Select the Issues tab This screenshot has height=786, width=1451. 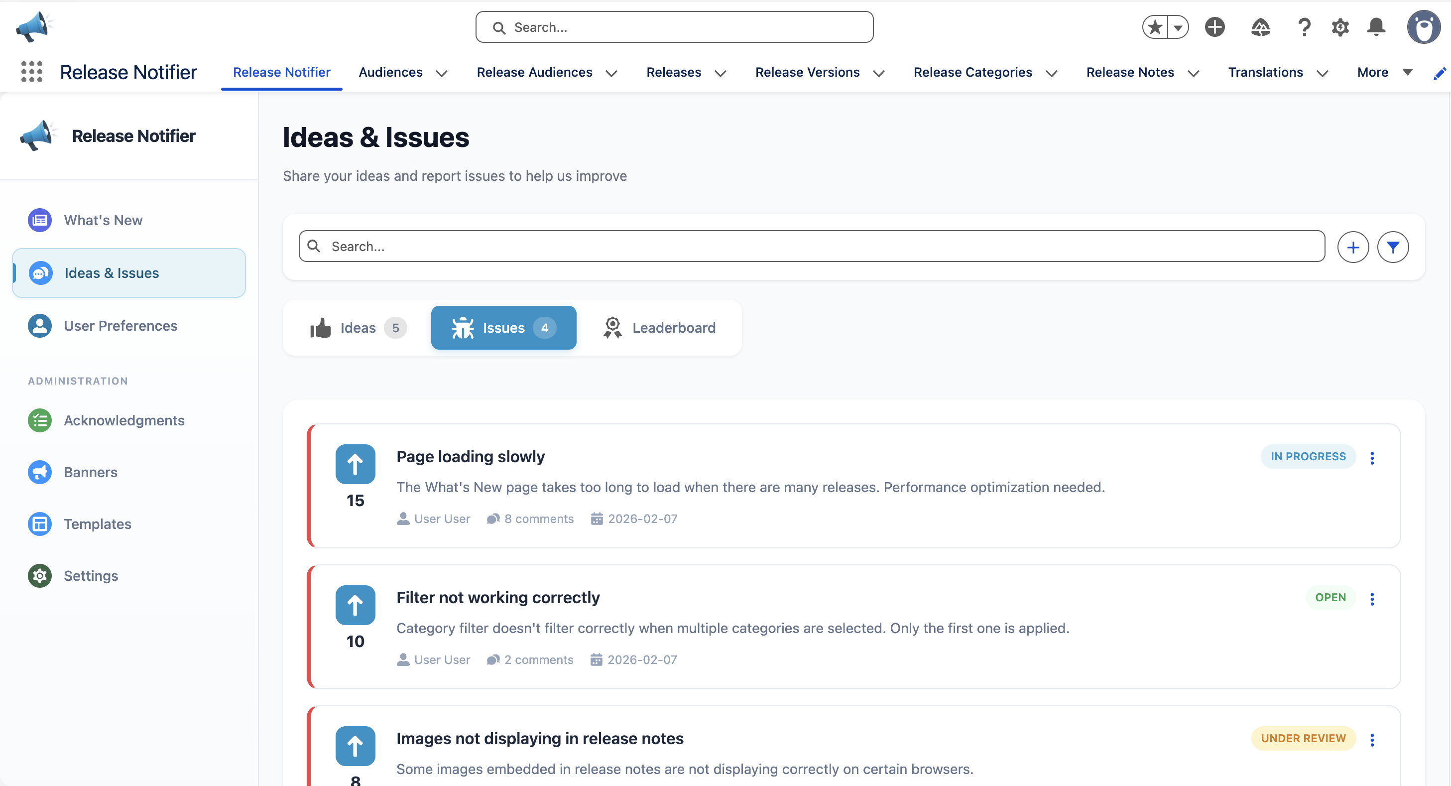point(503,328)
